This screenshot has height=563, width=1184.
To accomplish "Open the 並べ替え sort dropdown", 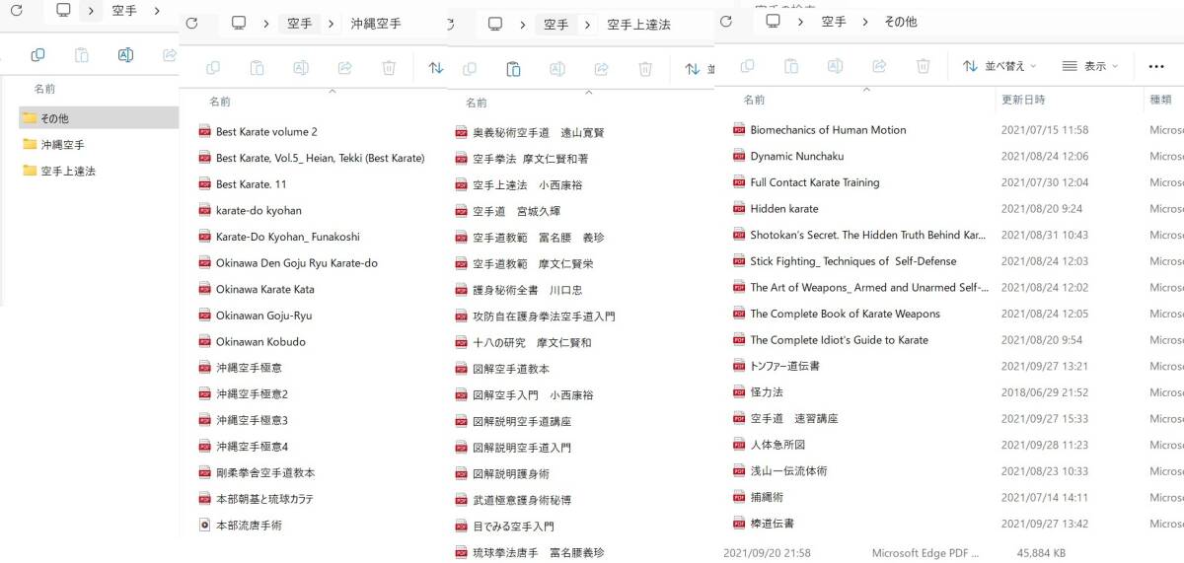I will pyautogui.click(x=999, y=66).
